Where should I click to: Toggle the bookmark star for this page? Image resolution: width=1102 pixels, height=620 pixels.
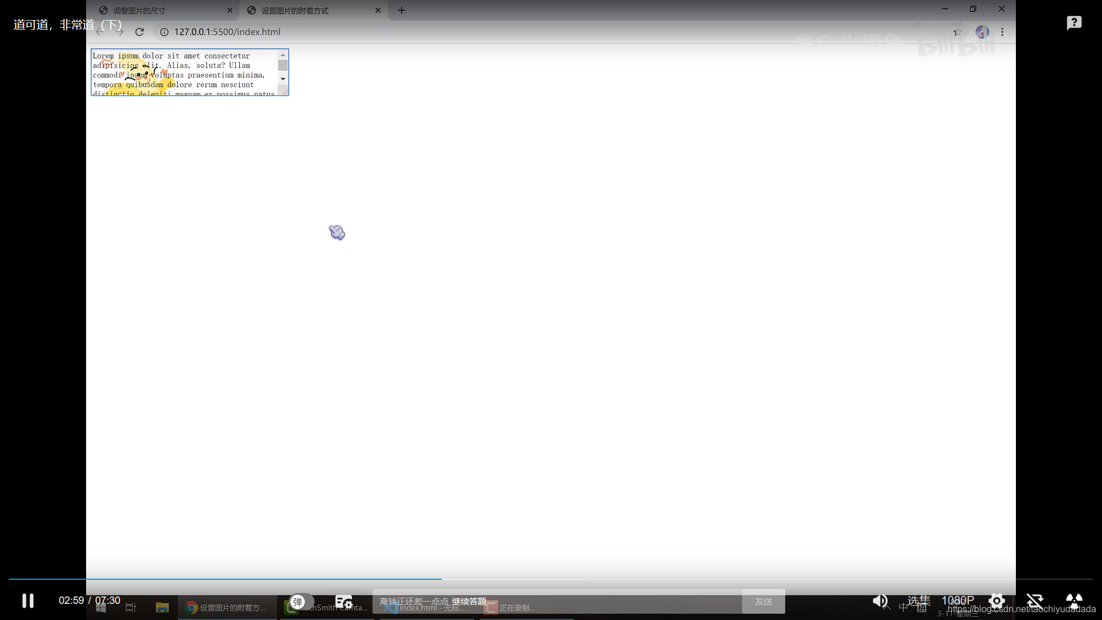tap(957, 32)
